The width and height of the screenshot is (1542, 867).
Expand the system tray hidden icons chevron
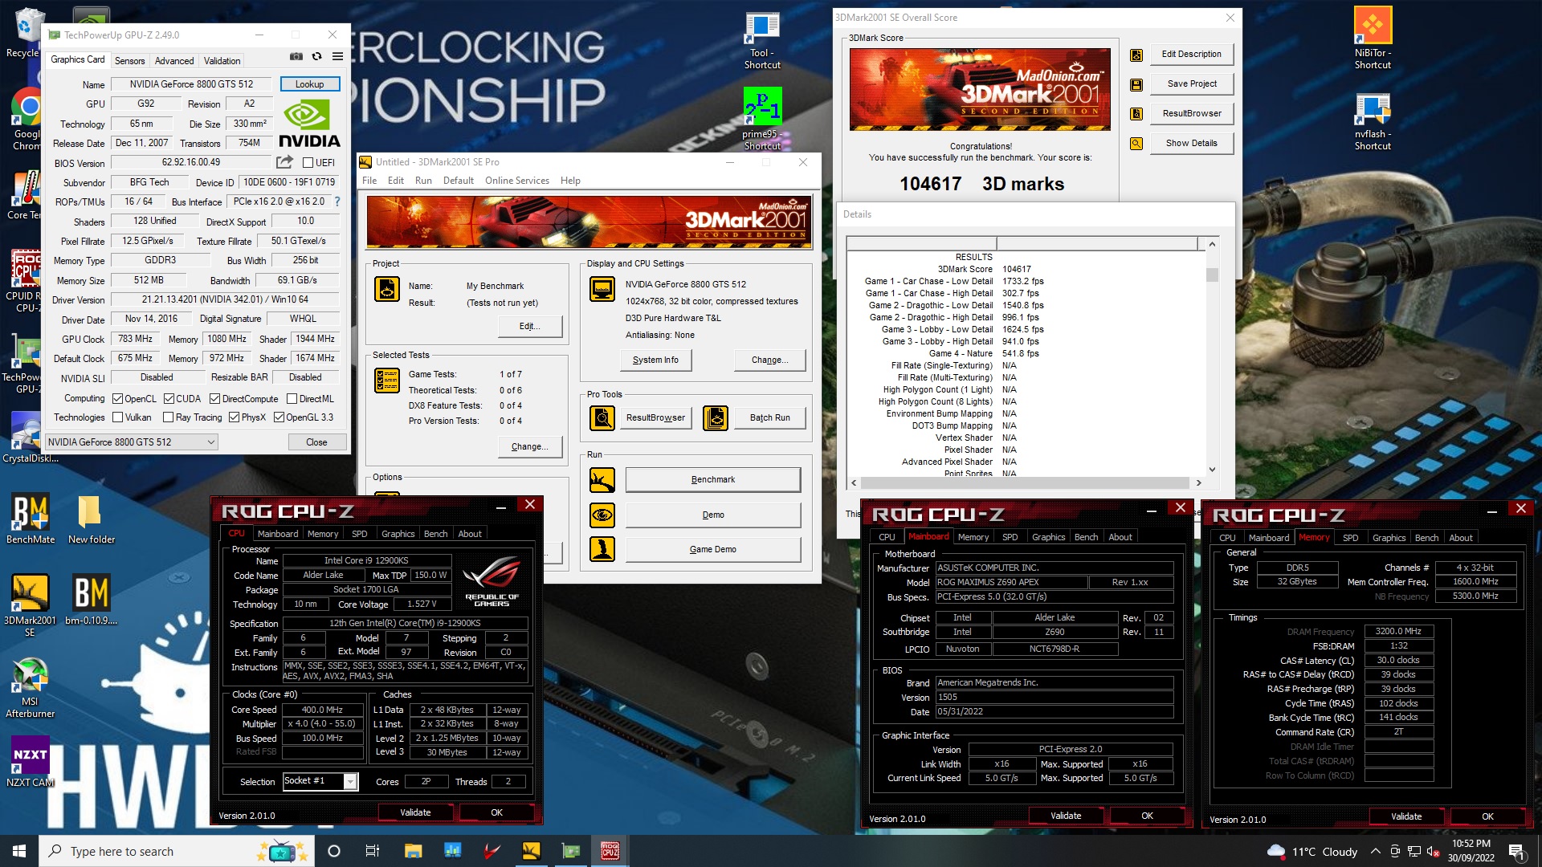pos(1376,851)
